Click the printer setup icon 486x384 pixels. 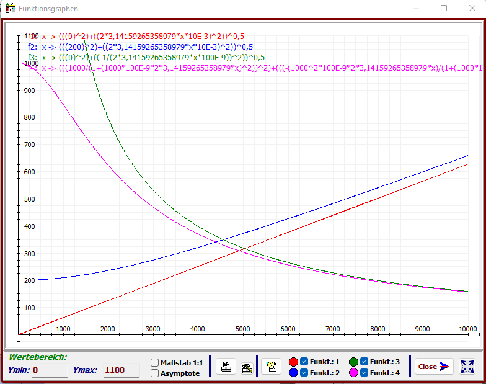(247, 367)
